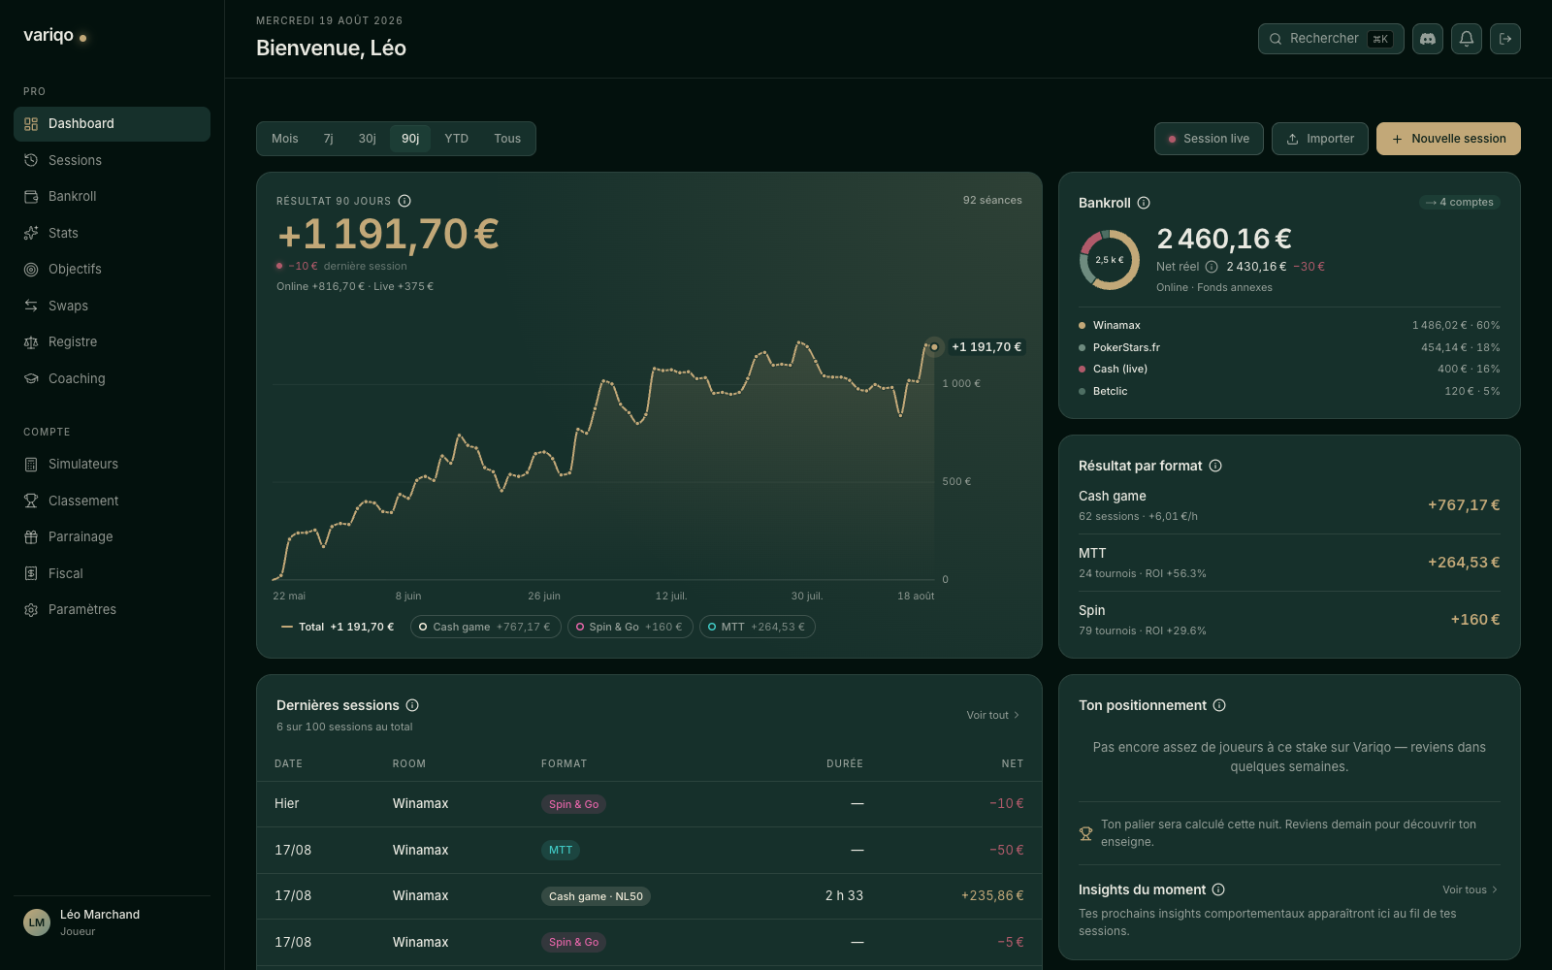
Task: Toggle Cash game series on chart
Action: pyautogui.click(x=485, y=627)
